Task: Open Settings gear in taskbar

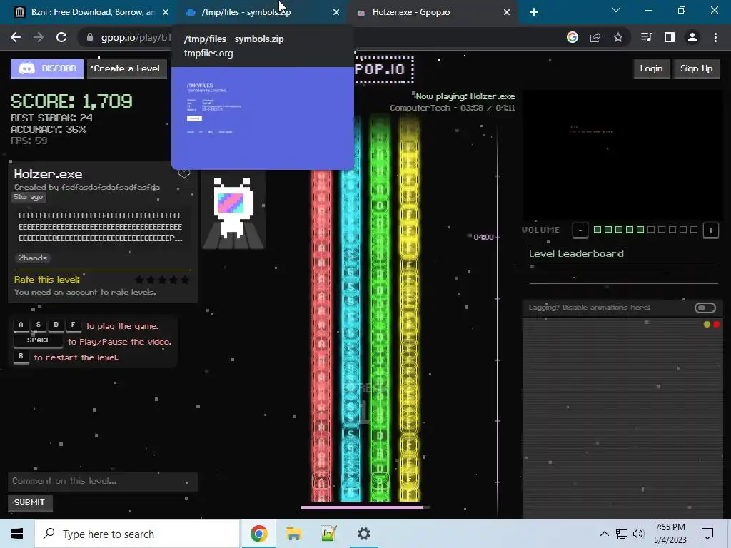Action: [363, 534]
